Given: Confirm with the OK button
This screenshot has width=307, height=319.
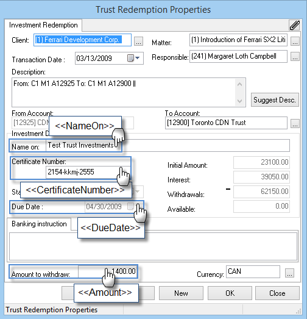Looking at the screenshot, I should 230,293.
